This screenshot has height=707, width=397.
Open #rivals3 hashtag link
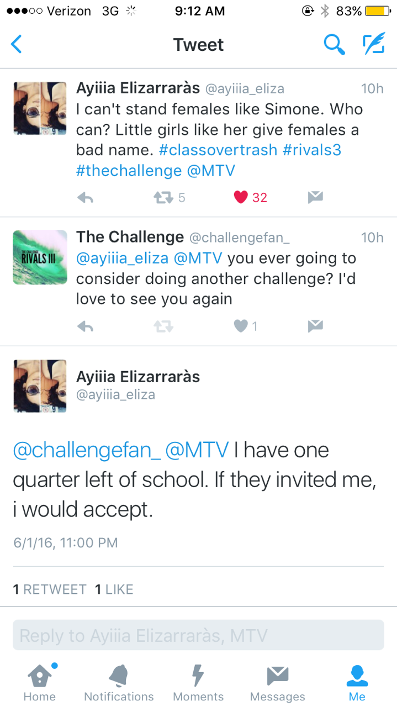coord(312,150)
